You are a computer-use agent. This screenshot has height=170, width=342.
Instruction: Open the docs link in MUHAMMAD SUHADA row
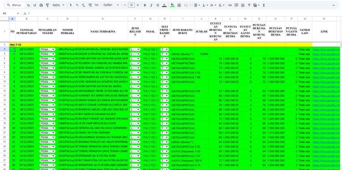tap(326, 137)
